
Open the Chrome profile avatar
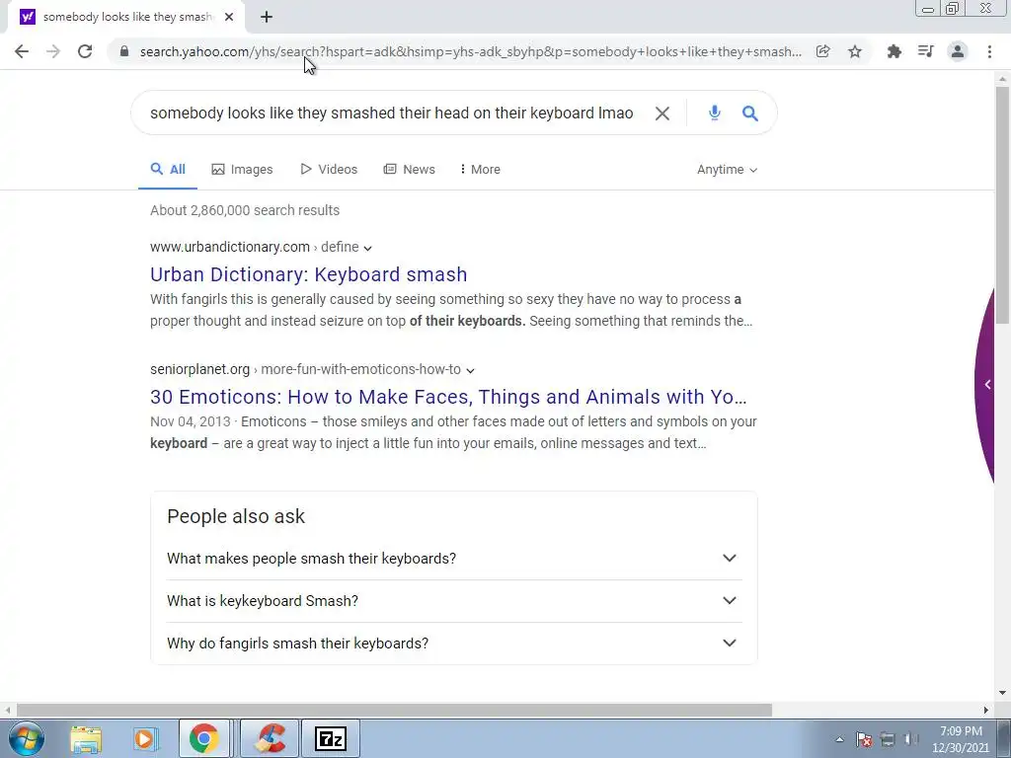[x=958, y=51]
